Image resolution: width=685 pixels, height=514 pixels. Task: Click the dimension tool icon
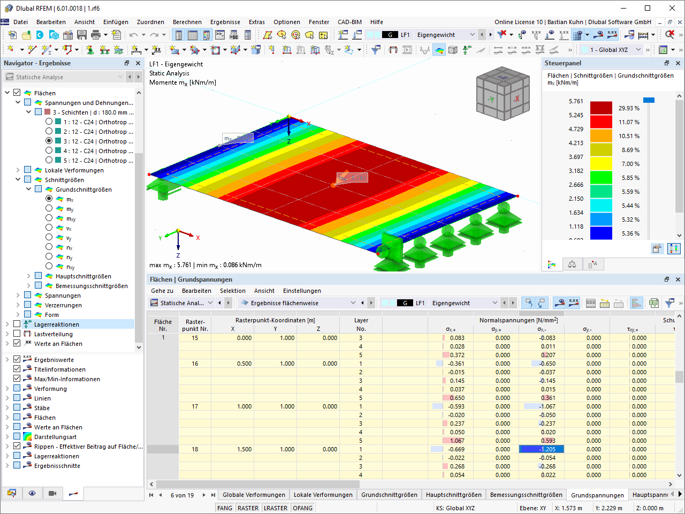136,50
